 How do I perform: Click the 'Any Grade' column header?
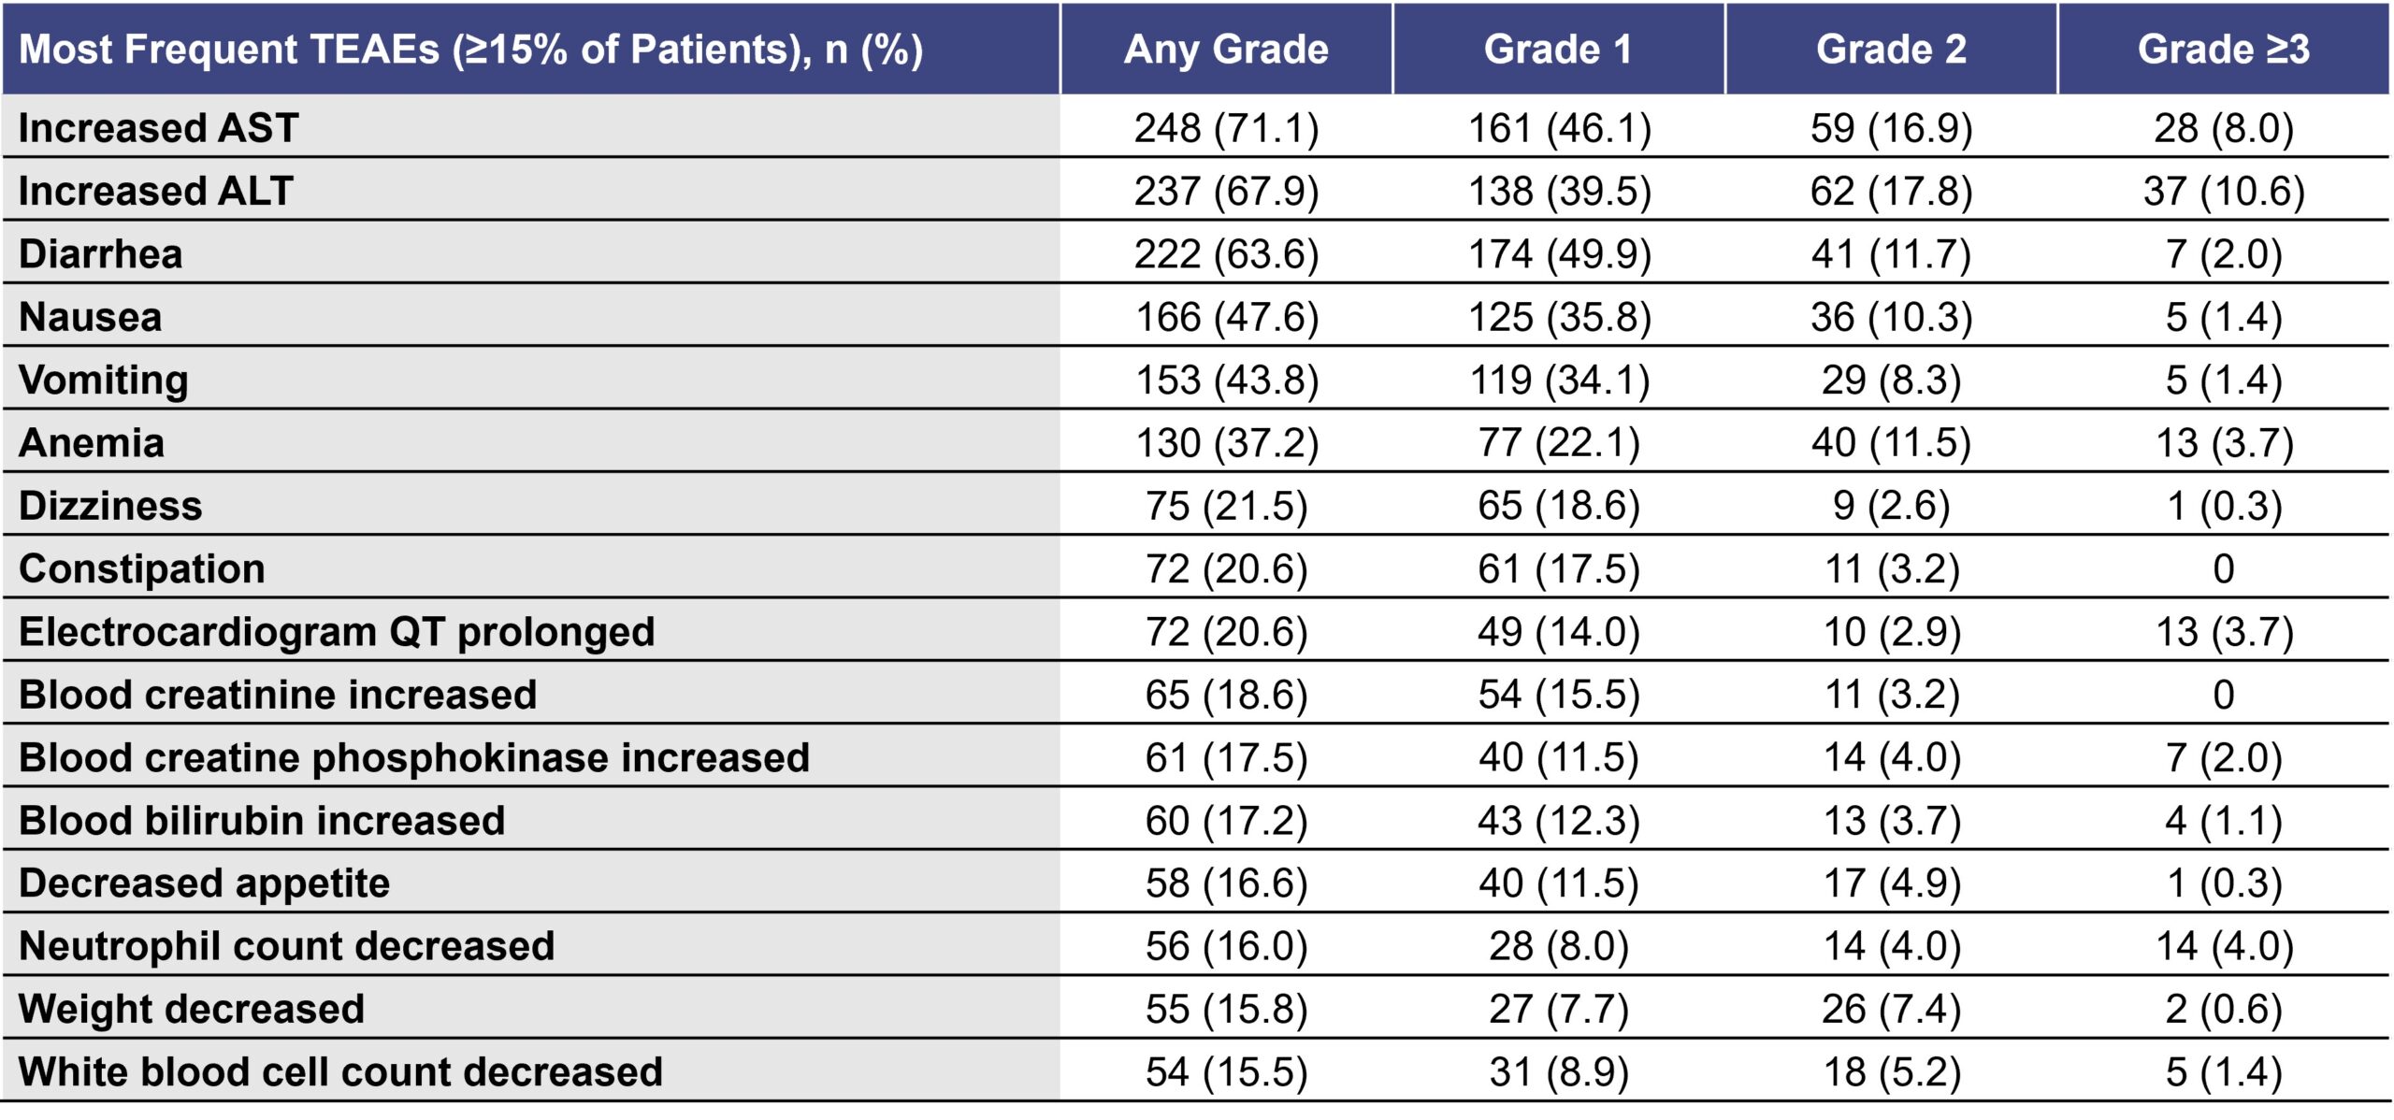pyautogui.click(x=1226, y=49)
